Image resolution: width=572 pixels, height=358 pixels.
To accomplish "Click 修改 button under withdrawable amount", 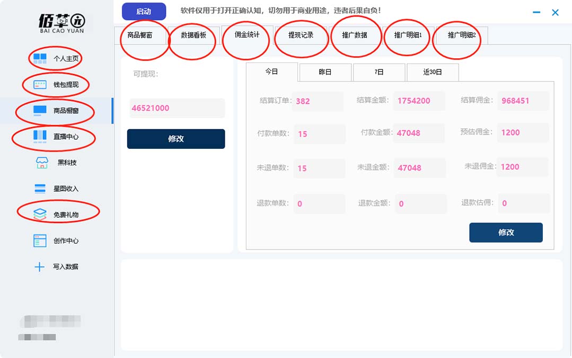I will click(x=176, y=139).
